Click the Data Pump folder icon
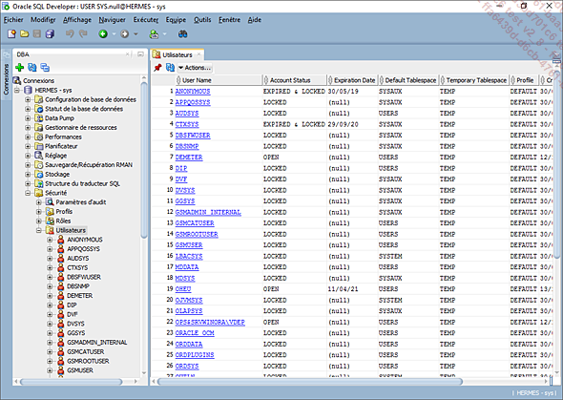Screen dimensions: 563x400 pyautogui.click(x=39, y=118)
